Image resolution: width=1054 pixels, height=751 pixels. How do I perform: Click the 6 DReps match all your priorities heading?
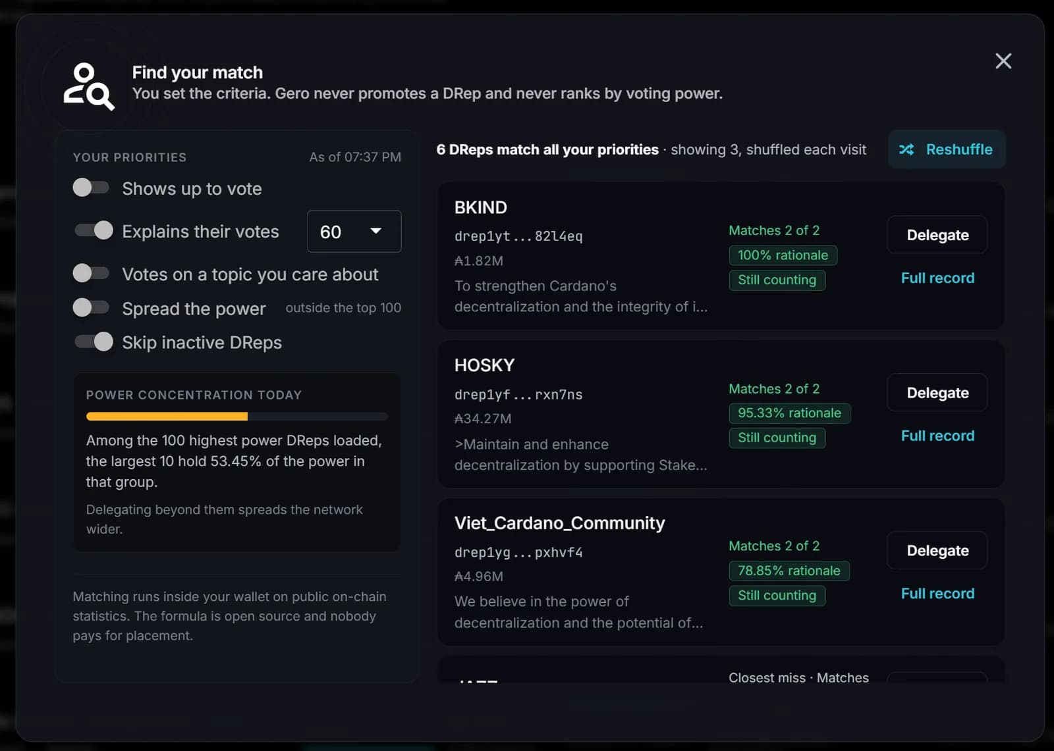click(x=547, y=149)
